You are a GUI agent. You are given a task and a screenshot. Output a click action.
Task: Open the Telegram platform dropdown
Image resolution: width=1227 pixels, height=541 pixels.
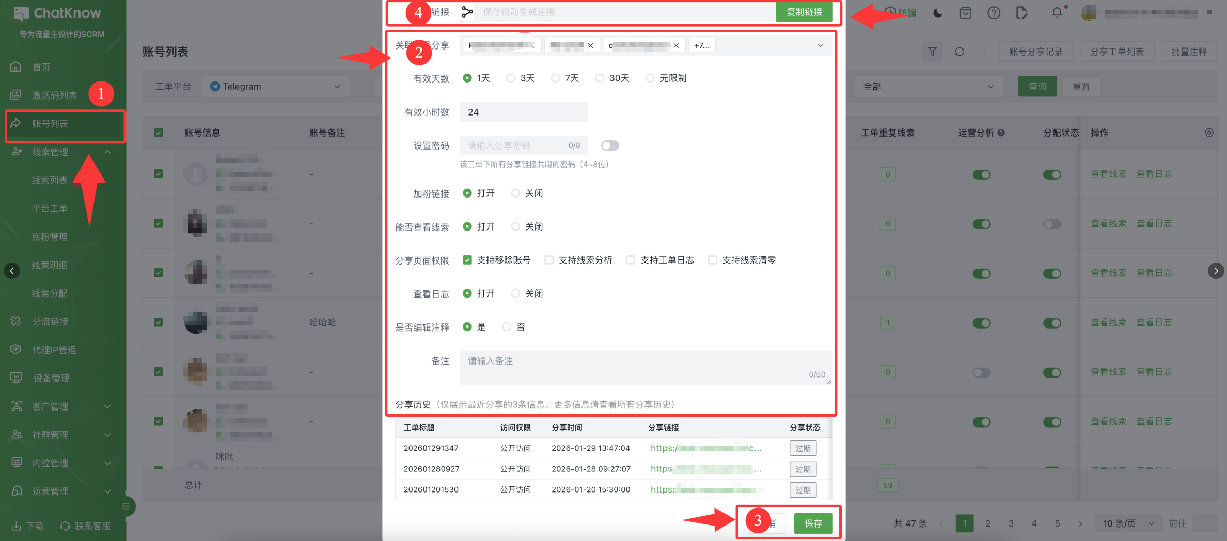tap(276, 87)
